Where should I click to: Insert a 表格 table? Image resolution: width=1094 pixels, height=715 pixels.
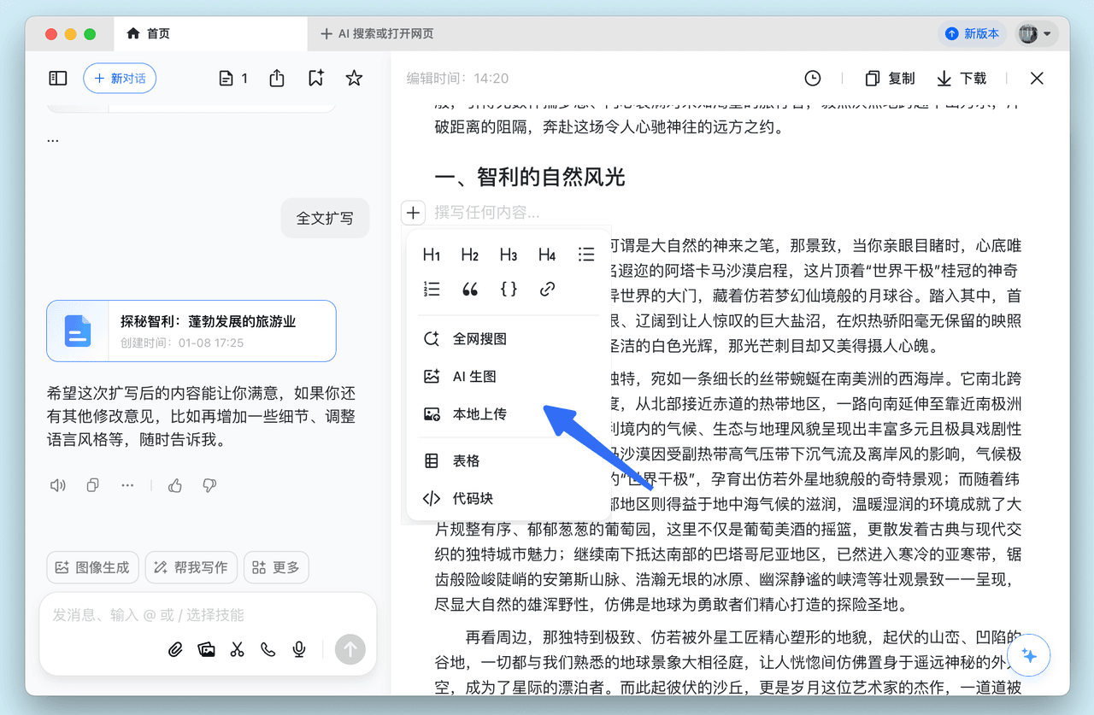pyautogui.click(x=465, y=461)
